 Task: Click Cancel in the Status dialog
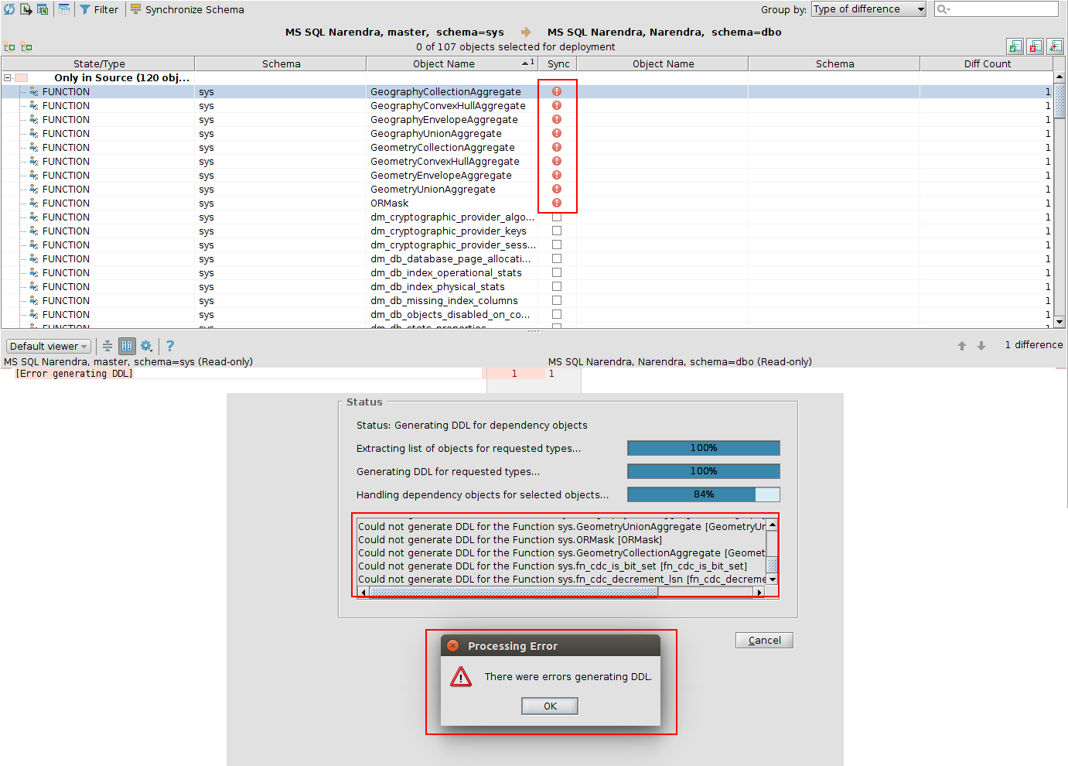[764, 640]
